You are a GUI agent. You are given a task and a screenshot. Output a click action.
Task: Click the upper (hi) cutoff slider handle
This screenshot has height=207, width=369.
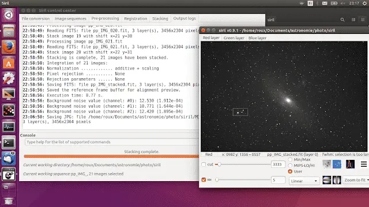[219, 164]
